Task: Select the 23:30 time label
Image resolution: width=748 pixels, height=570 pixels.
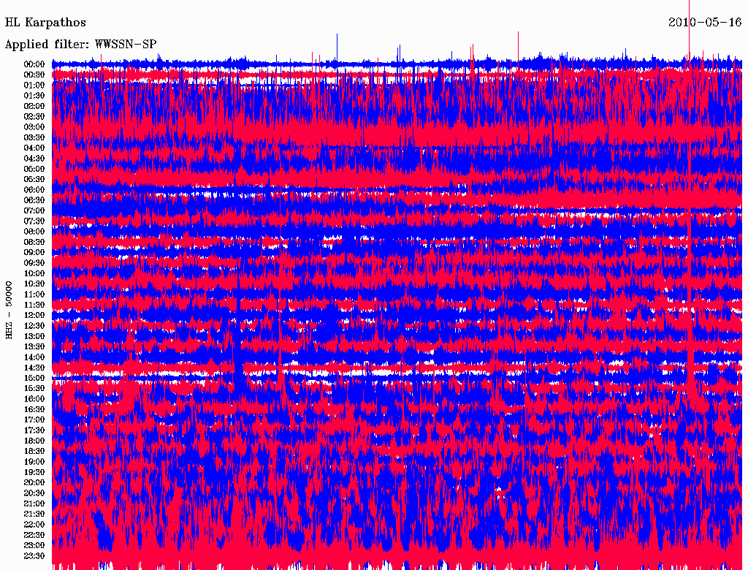Action: [34, 556]
